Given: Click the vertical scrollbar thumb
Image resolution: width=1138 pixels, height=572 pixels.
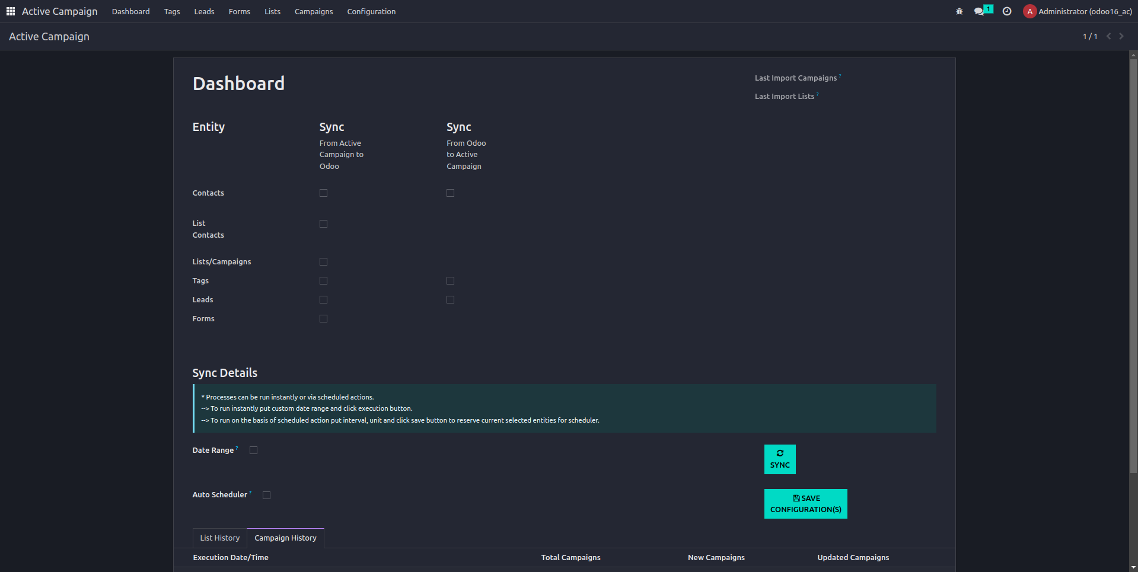Looking at the screenshot, I should tap(1133, 266).
